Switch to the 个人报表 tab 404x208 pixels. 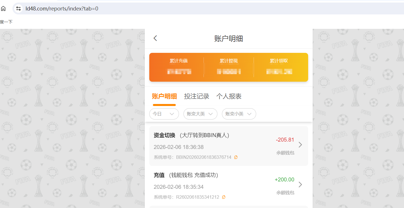coord(229,96)
